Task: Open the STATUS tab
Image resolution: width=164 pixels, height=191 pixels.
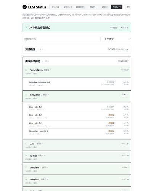Action: point(56,7)
